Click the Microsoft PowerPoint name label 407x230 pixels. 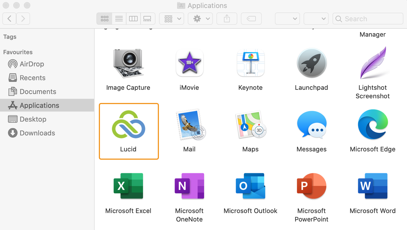pyautogui.click(x=311, y=215)
